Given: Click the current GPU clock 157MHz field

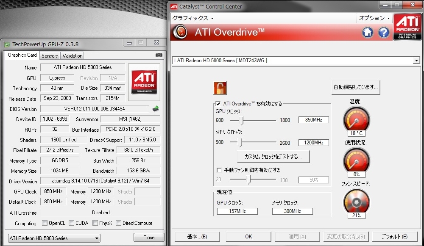Looking at the screenshot, I should pos(237,211).
